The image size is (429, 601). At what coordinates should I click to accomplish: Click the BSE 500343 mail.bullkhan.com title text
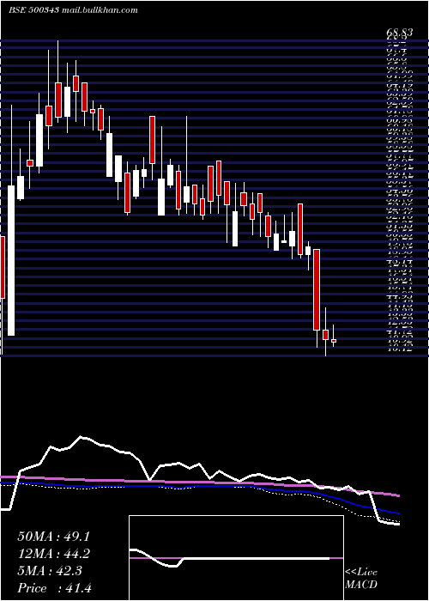pos(73,10)
